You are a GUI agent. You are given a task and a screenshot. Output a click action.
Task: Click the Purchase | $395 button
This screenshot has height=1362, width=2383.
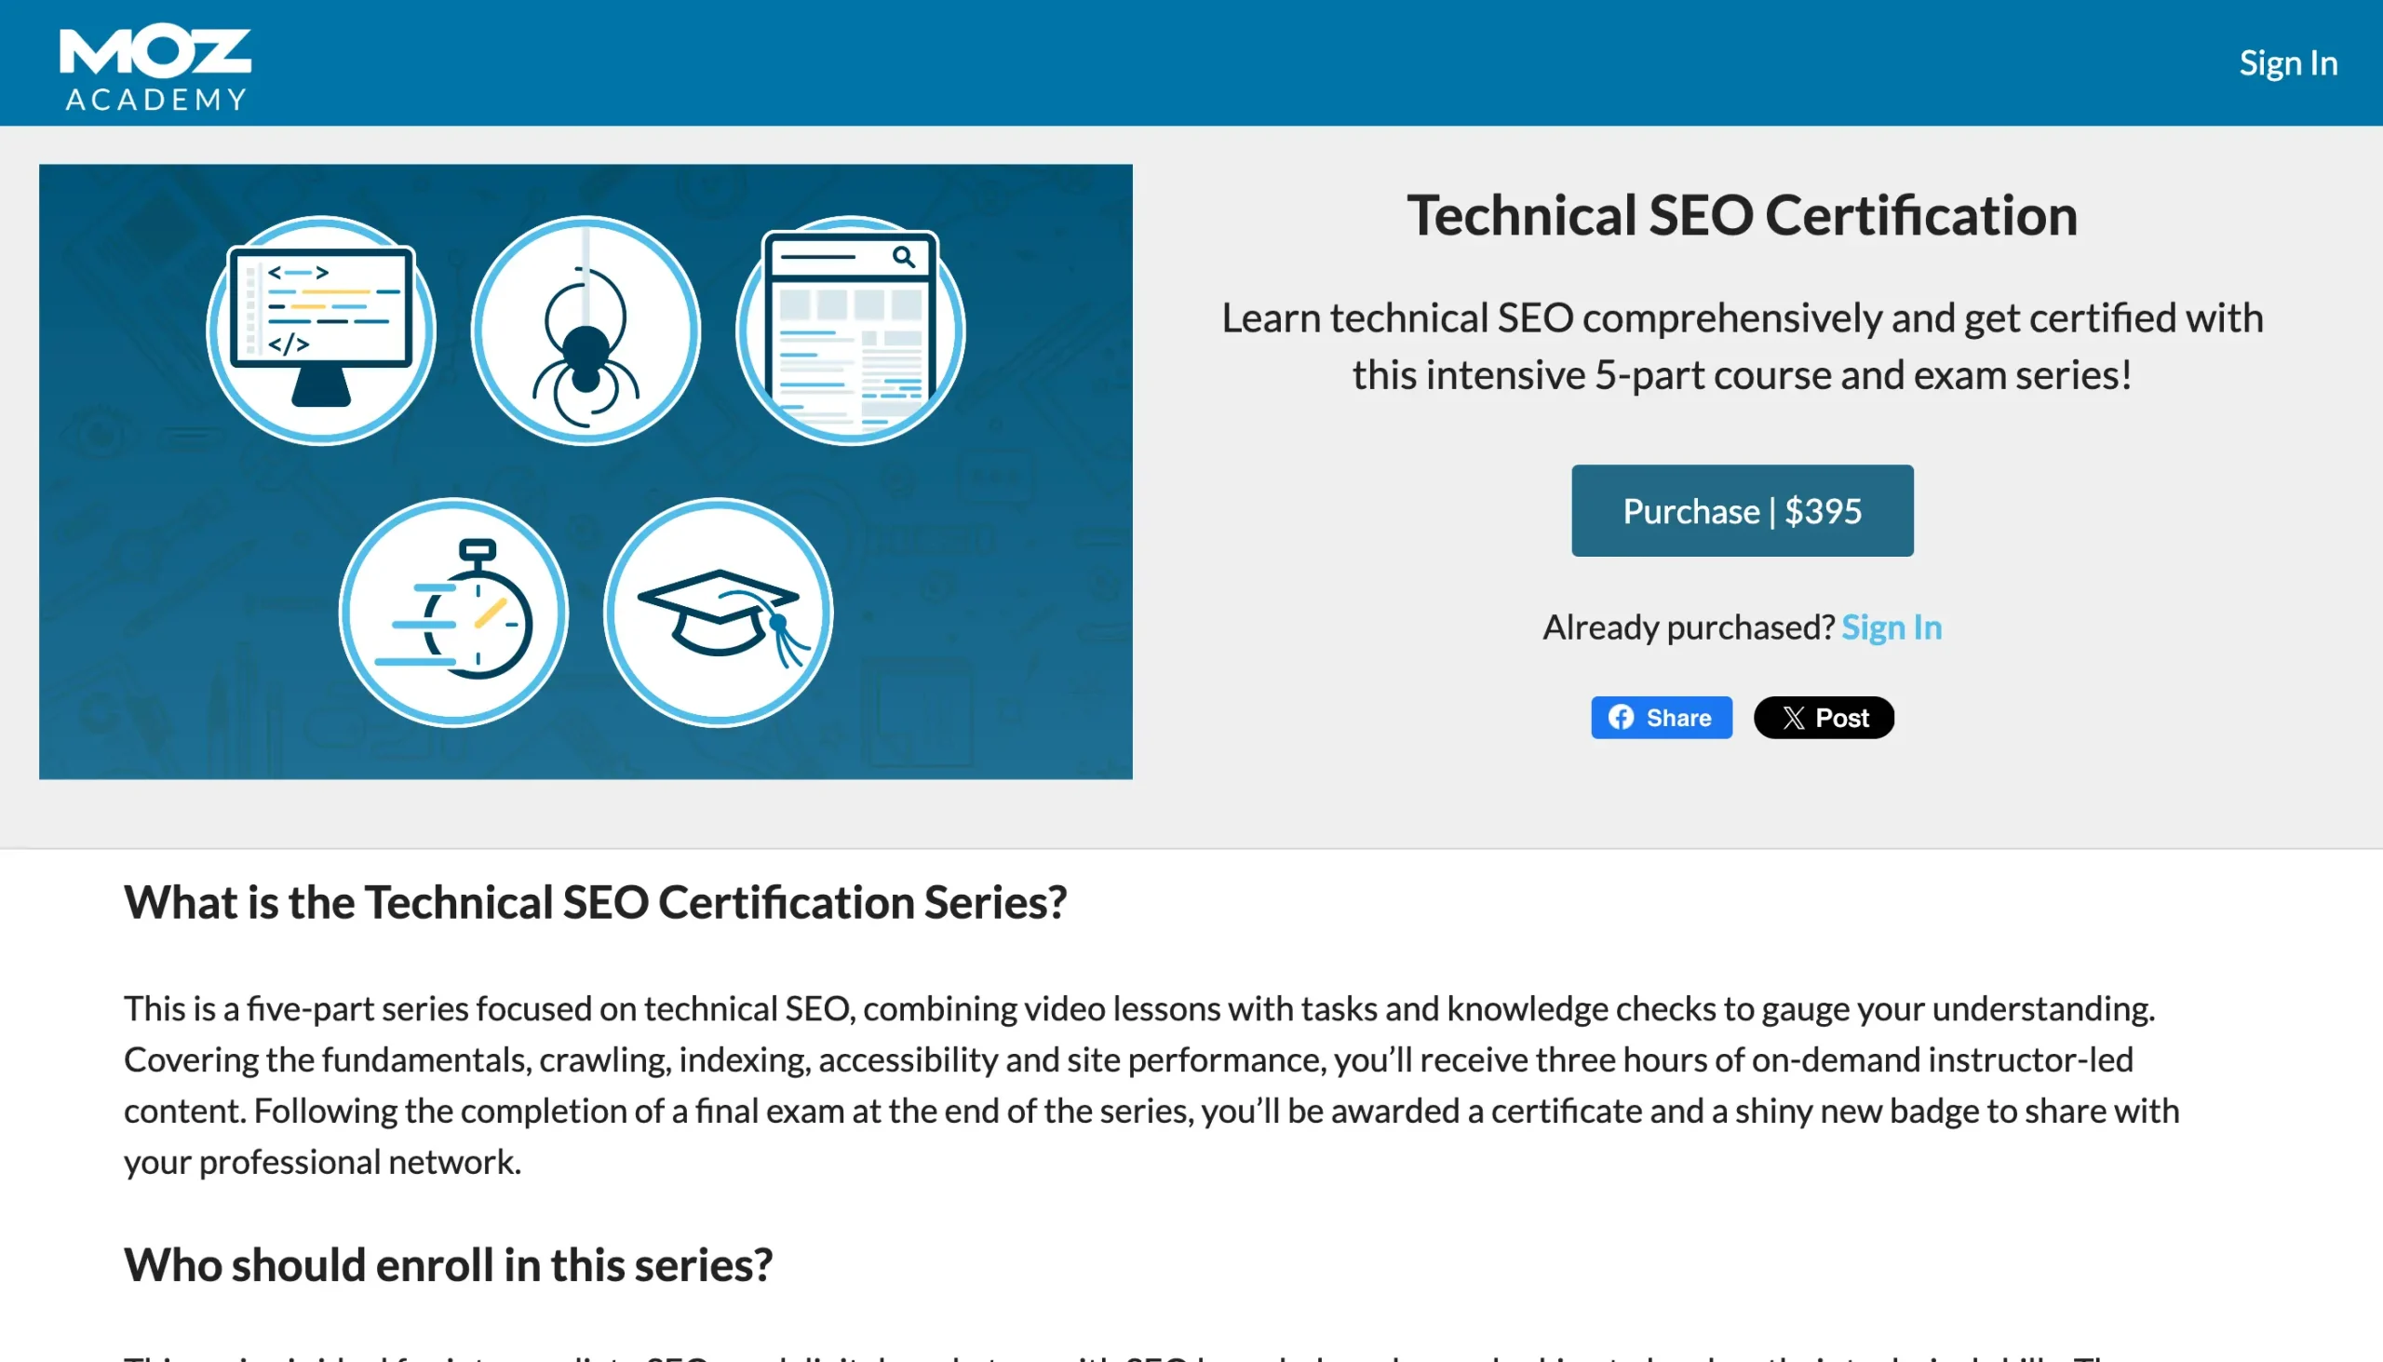click(x=1742, y=511)
